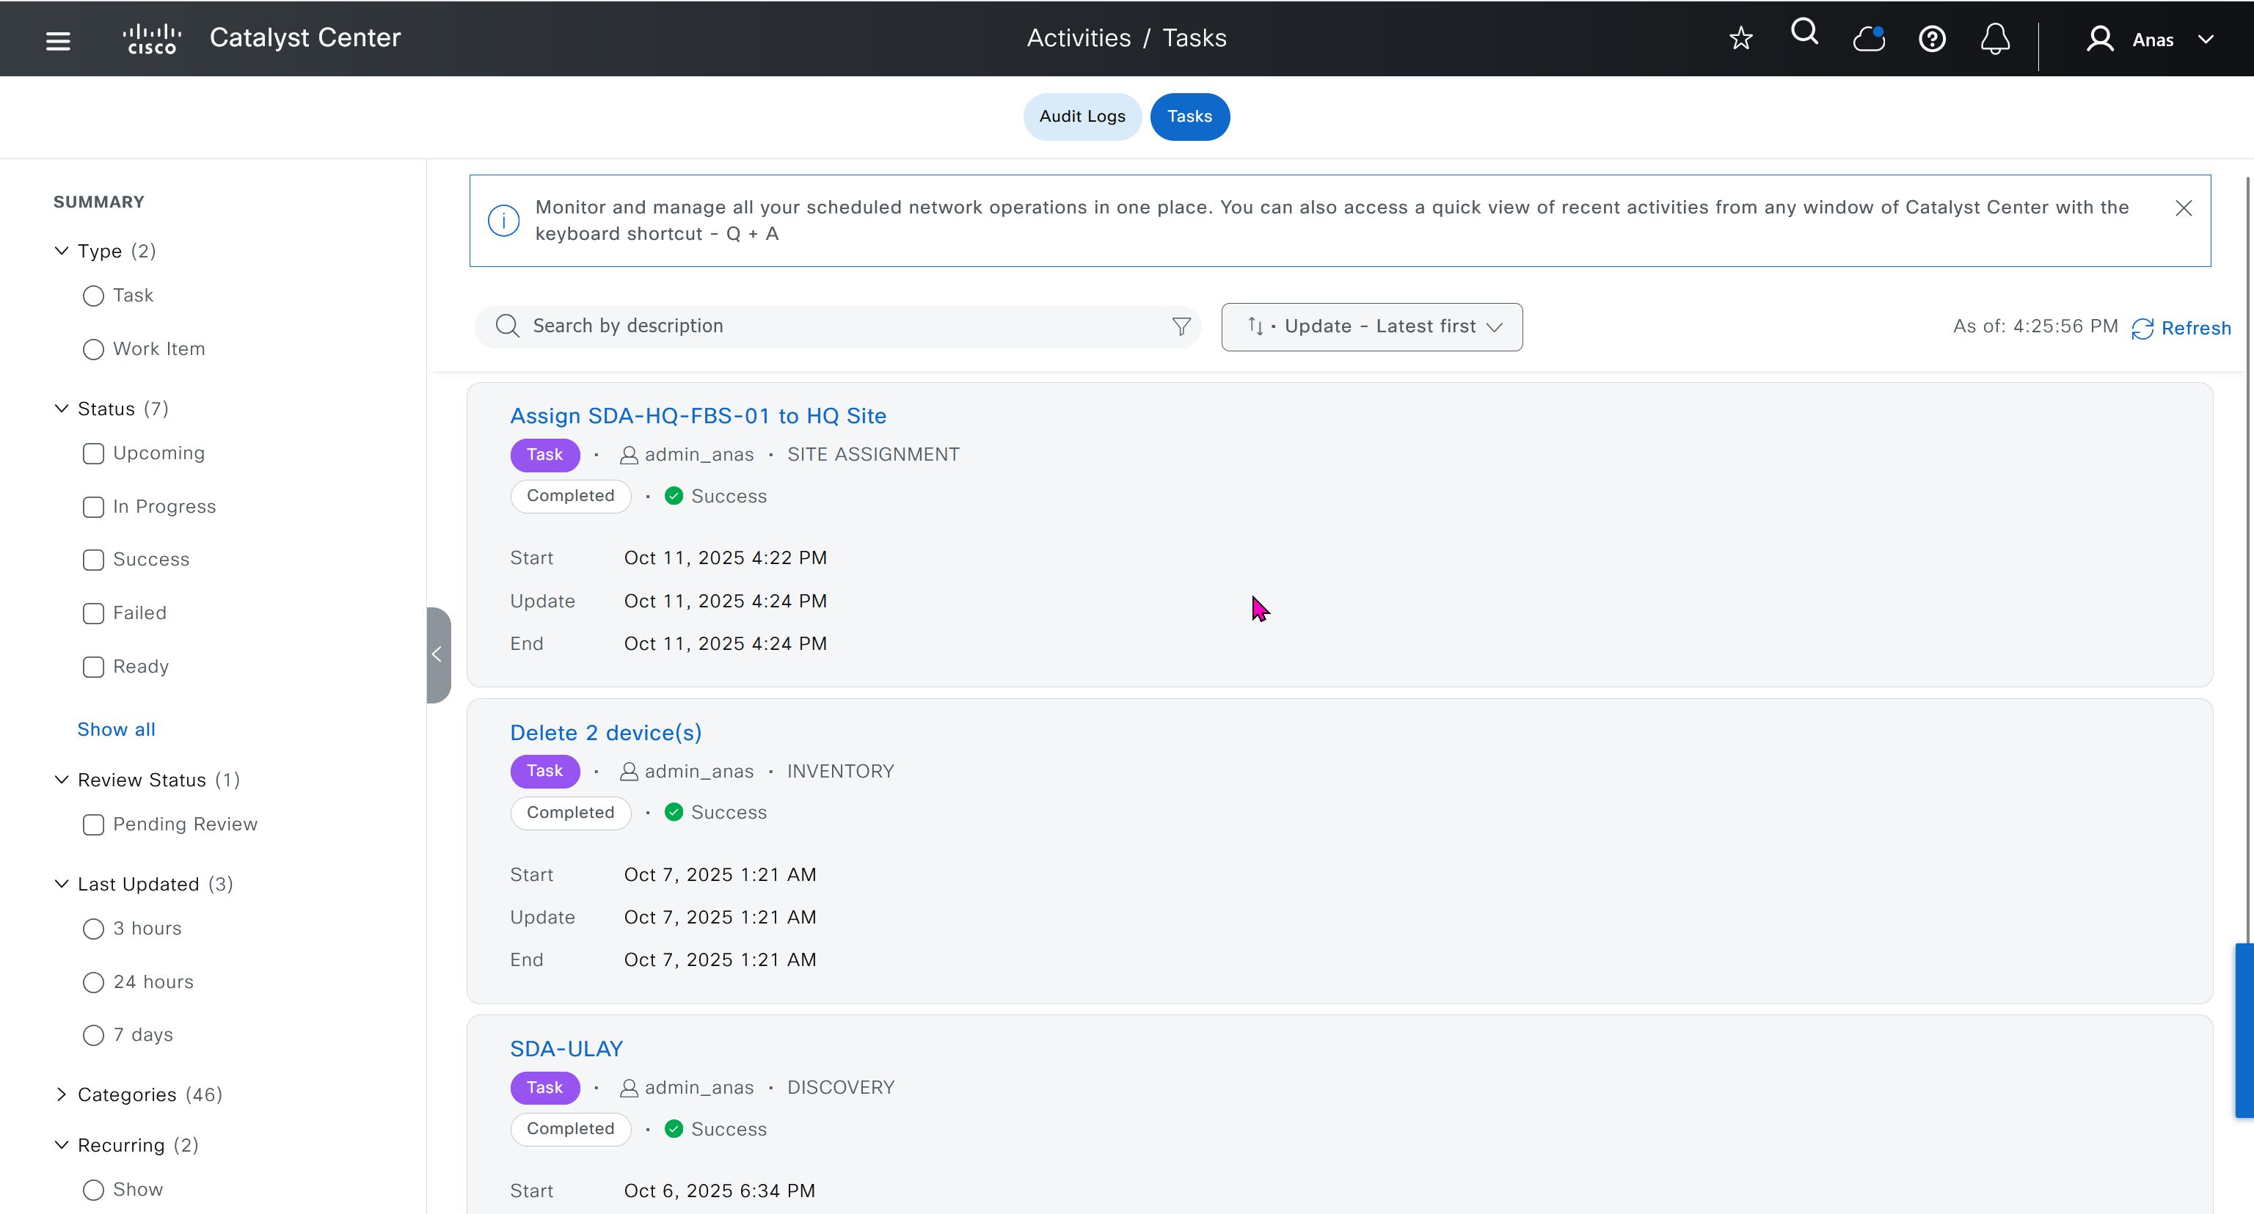Select the Tasks tab
The height and width of the screenshot is (1214, 2254).
point(1189,117)
